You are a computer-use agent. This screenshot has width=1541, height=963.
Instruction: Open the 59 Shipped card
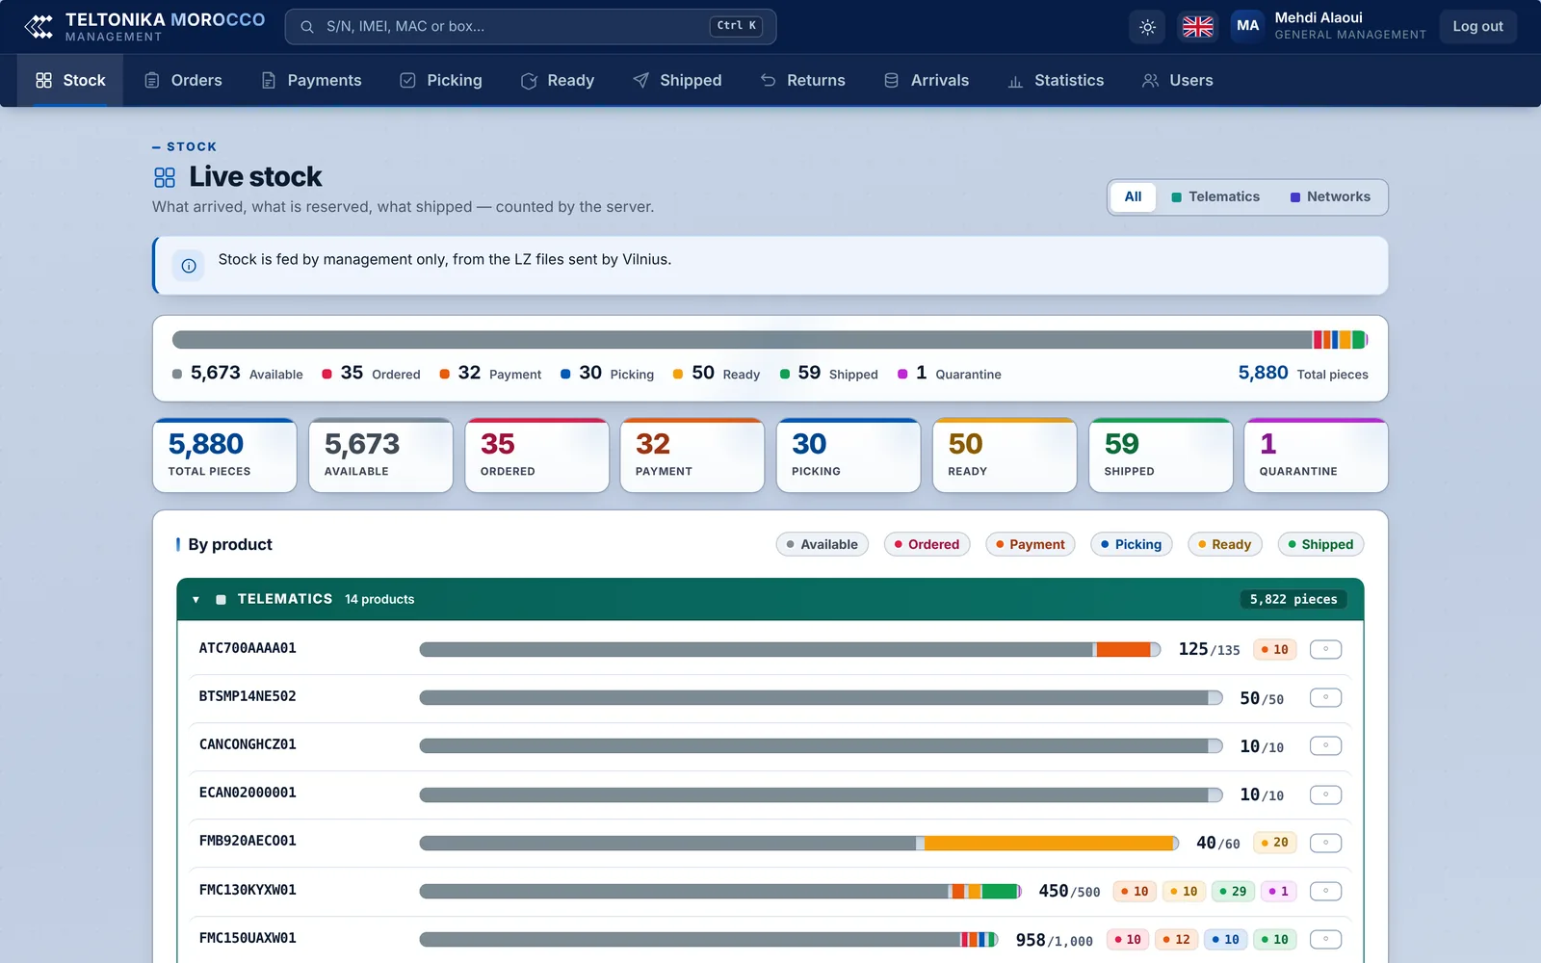[1160, 455]
